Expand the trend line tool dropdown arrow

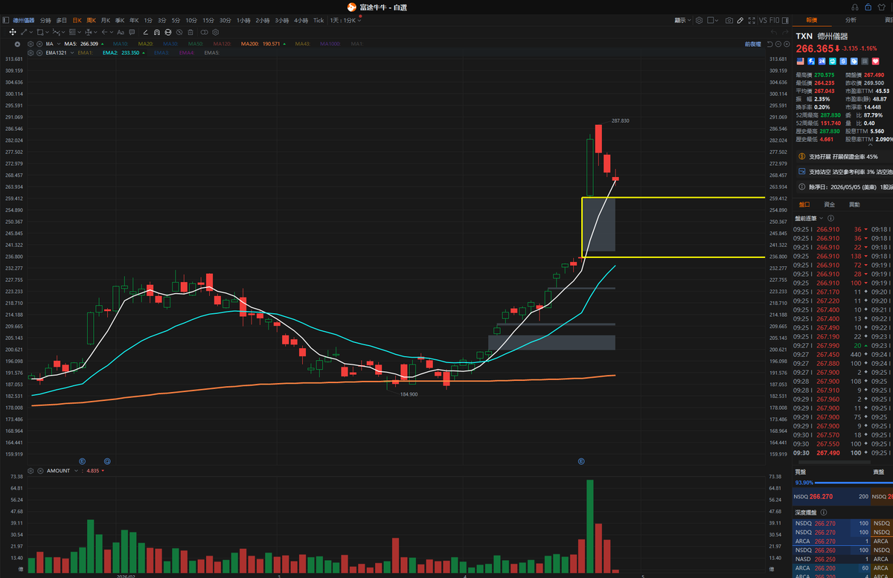pos(31,32)
